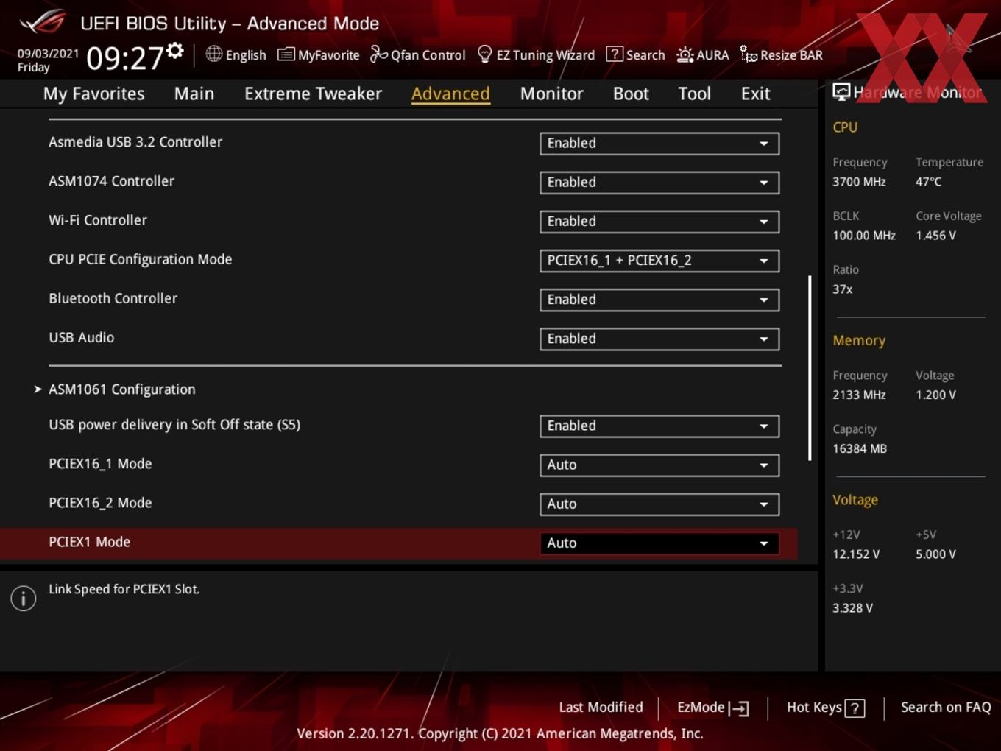Click the Search question mark icon
1001x751 pixels.
click(x=614, y=54)
